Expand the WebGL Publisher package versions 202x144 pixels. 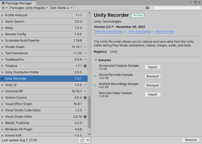tap(2, 123)
